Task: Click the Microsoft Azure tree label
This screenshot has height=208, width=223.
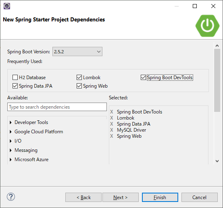Action: coord(31,160)
